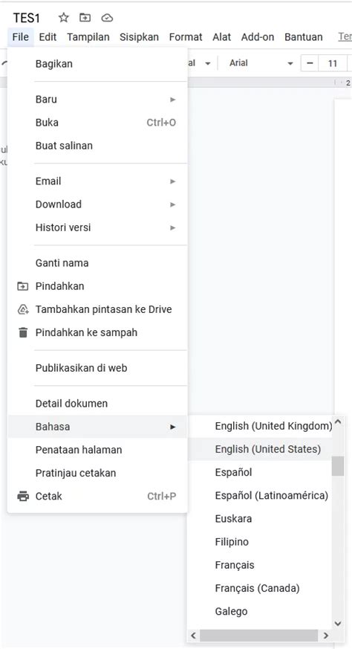Decrease font size with minus button
The width and height of the screenshot is (352, 649).
[x=310, y=63]
